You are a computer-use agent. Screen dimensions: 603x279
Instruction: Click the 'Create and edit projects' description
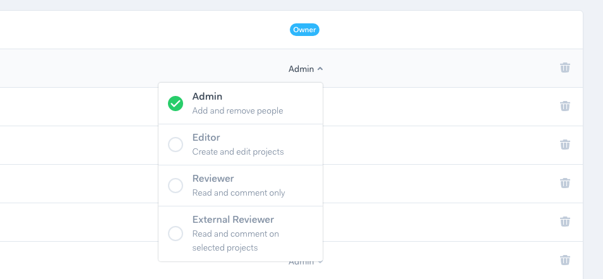(x=238, y=151)
